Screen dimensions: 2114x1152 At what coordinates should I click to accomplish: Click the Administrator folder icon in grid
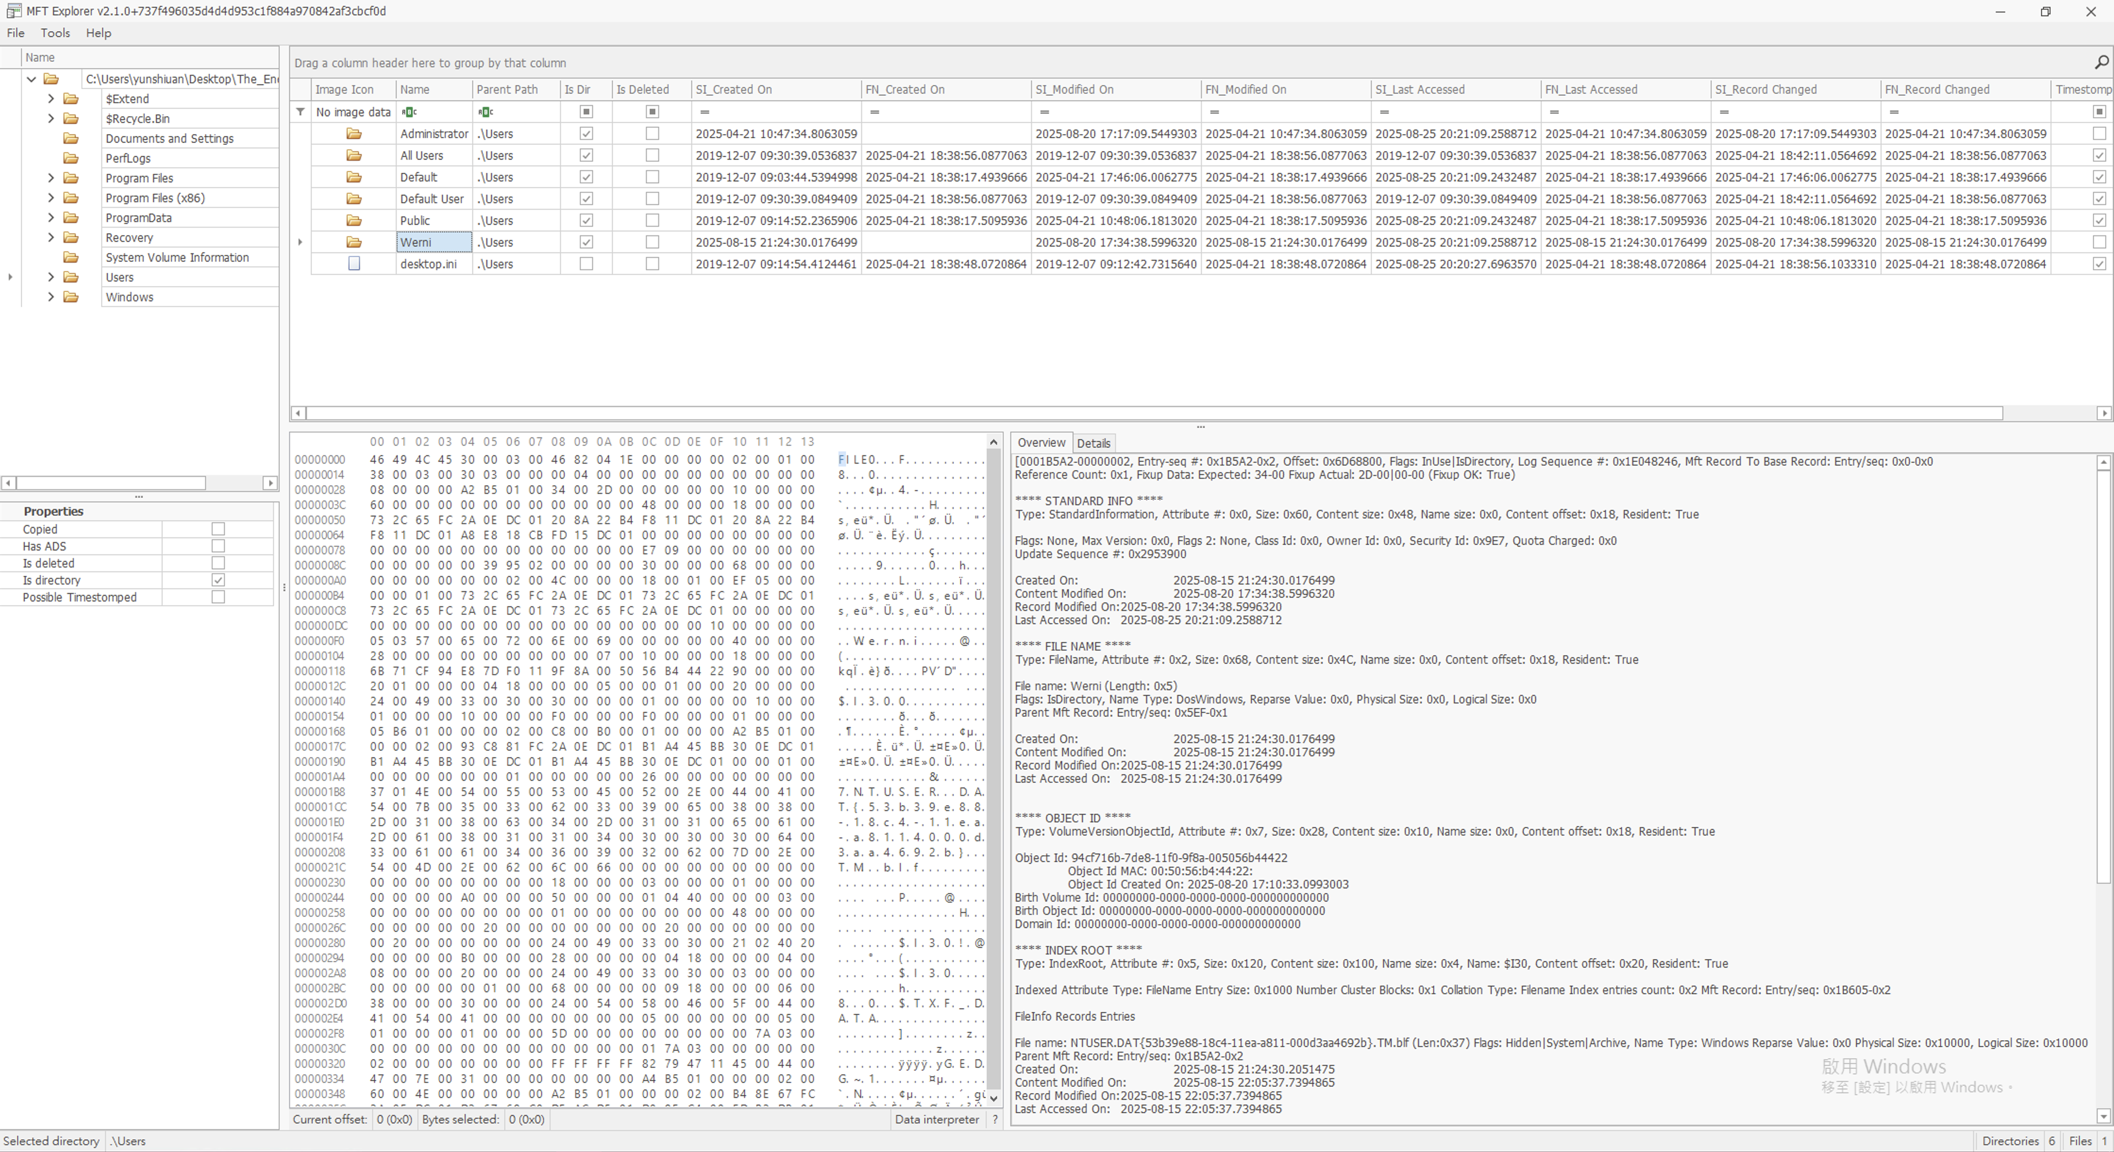tap(354, 134)
